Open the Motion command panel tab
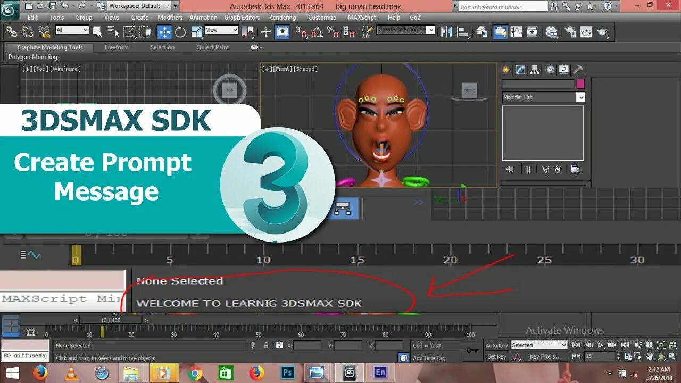Screen dimensions: 681x383 [x=550, y=70]
